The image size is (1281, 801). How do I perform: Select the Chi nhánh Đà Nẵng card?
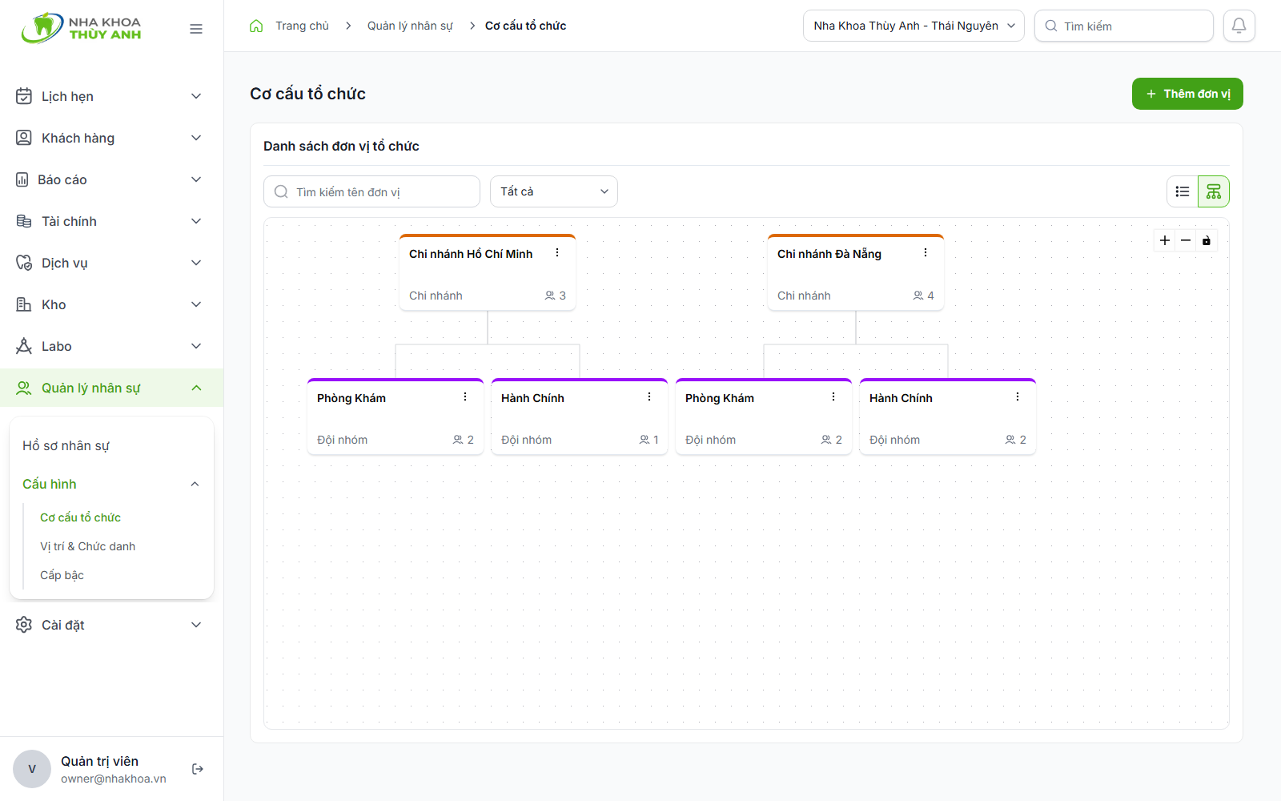pos(856,272)
